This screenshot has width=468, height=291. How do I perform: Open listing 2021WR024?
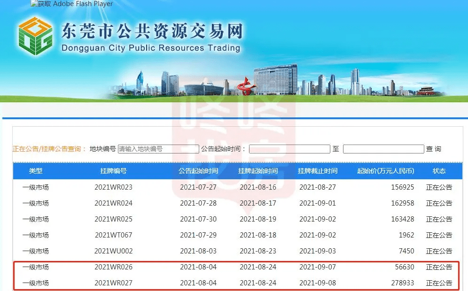pyautogui.click(x=113, y=203)
